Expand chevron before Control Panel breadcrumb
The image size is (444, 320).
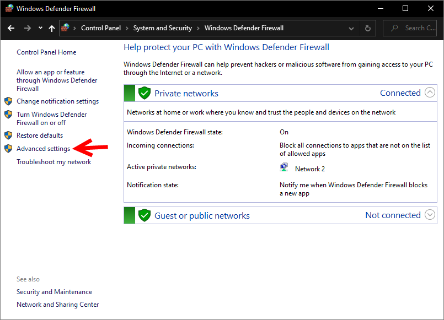(x=75, y=28)
